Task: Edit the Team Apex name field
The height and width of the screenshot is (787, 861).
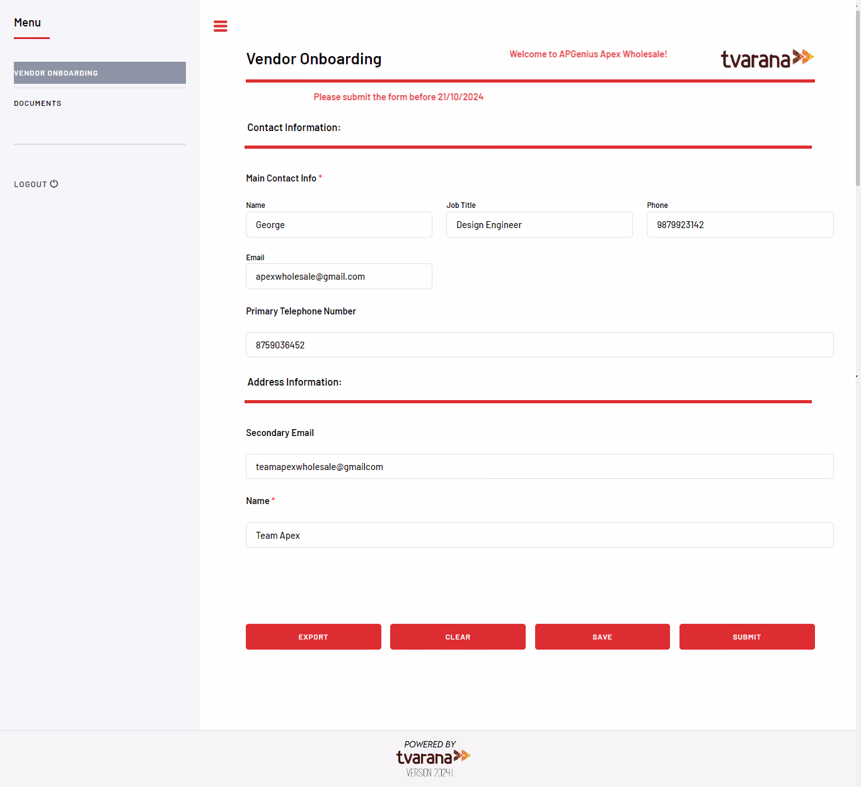Action: [x=540, y=535]
